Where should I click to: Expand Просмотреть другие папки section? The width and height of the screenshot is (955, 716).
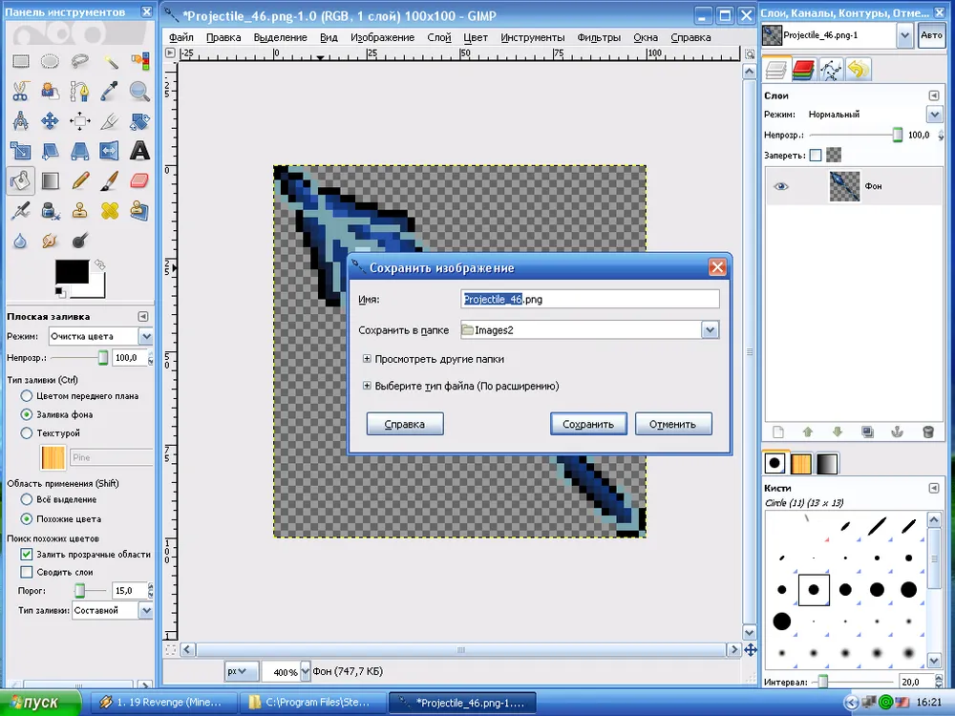(x=367, y=359)
